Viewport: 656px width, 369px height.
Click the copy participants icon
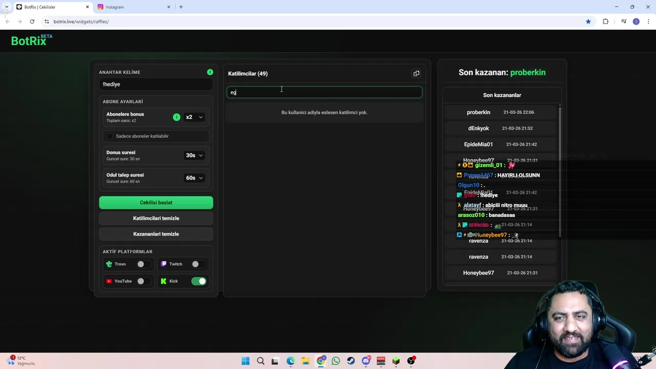click(x=416, y=73)
